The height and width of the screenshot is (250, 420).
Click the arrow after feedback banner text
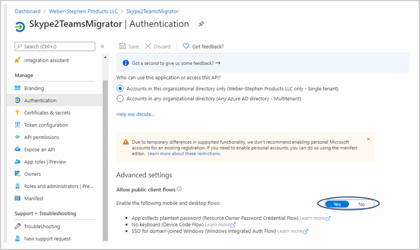[x=218, y=63]
